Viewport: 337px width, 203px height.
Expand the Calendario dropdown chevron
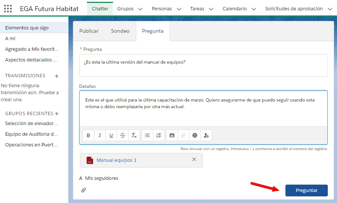pyautogui.click(x=254, y=9)
